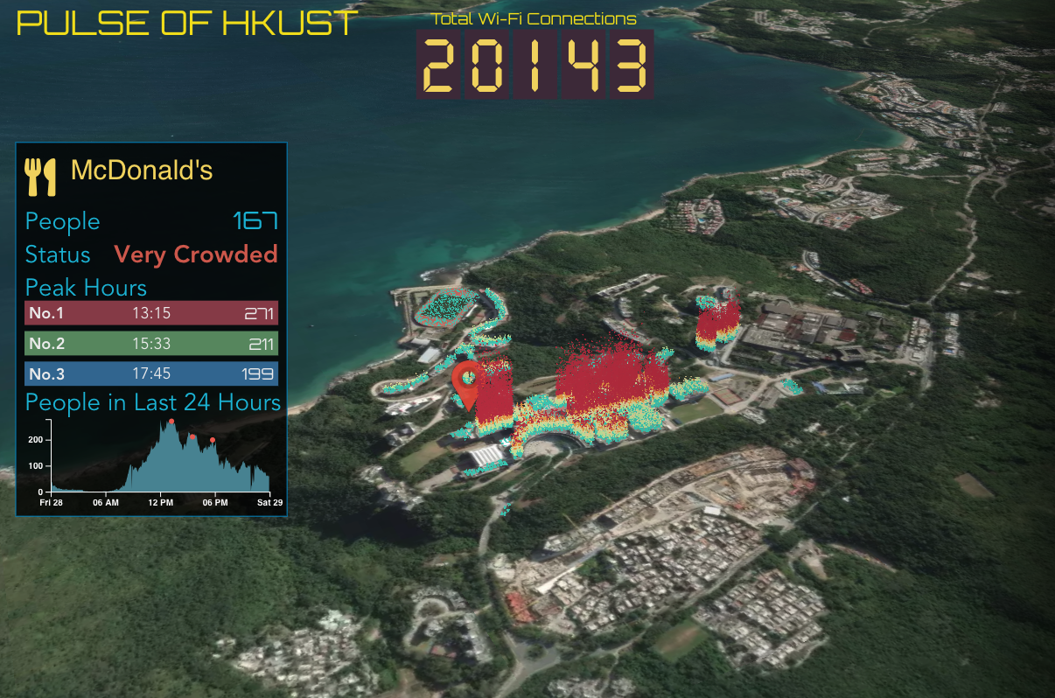The image size is (1055, 698).
Task: Select the No.2 peak hours entry at 15:33
Action: (151, 343)
